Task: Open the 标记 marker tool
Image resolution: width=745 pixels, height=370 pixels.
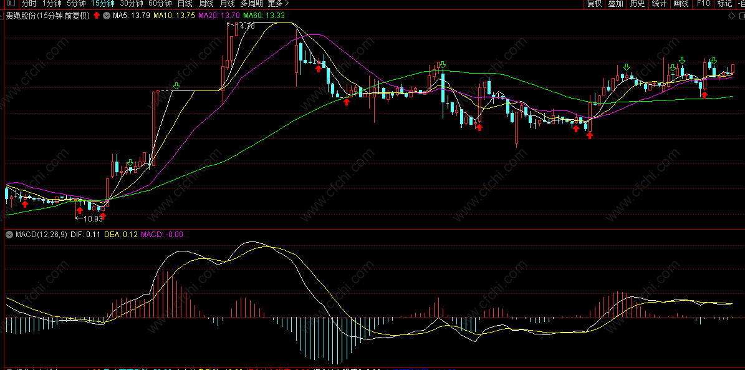Action: tap(724, 4)
